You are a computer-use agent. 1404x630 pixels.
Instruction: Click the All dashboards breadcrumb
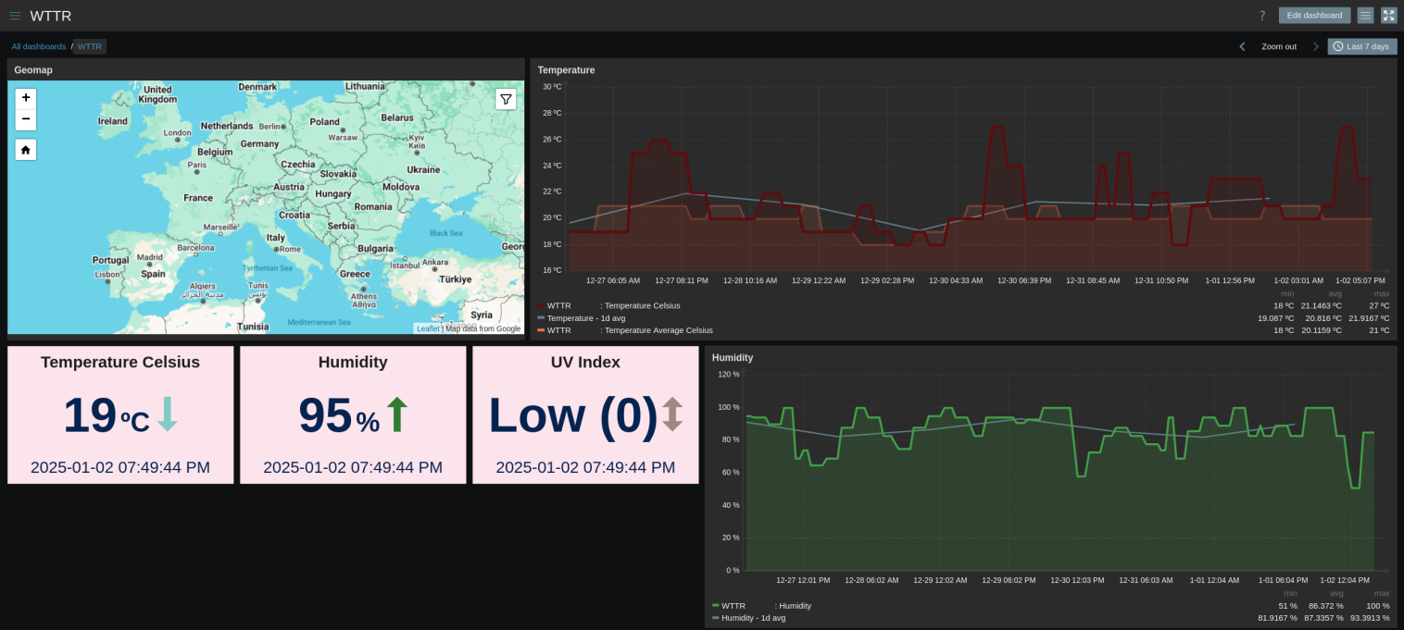point(38,46)
